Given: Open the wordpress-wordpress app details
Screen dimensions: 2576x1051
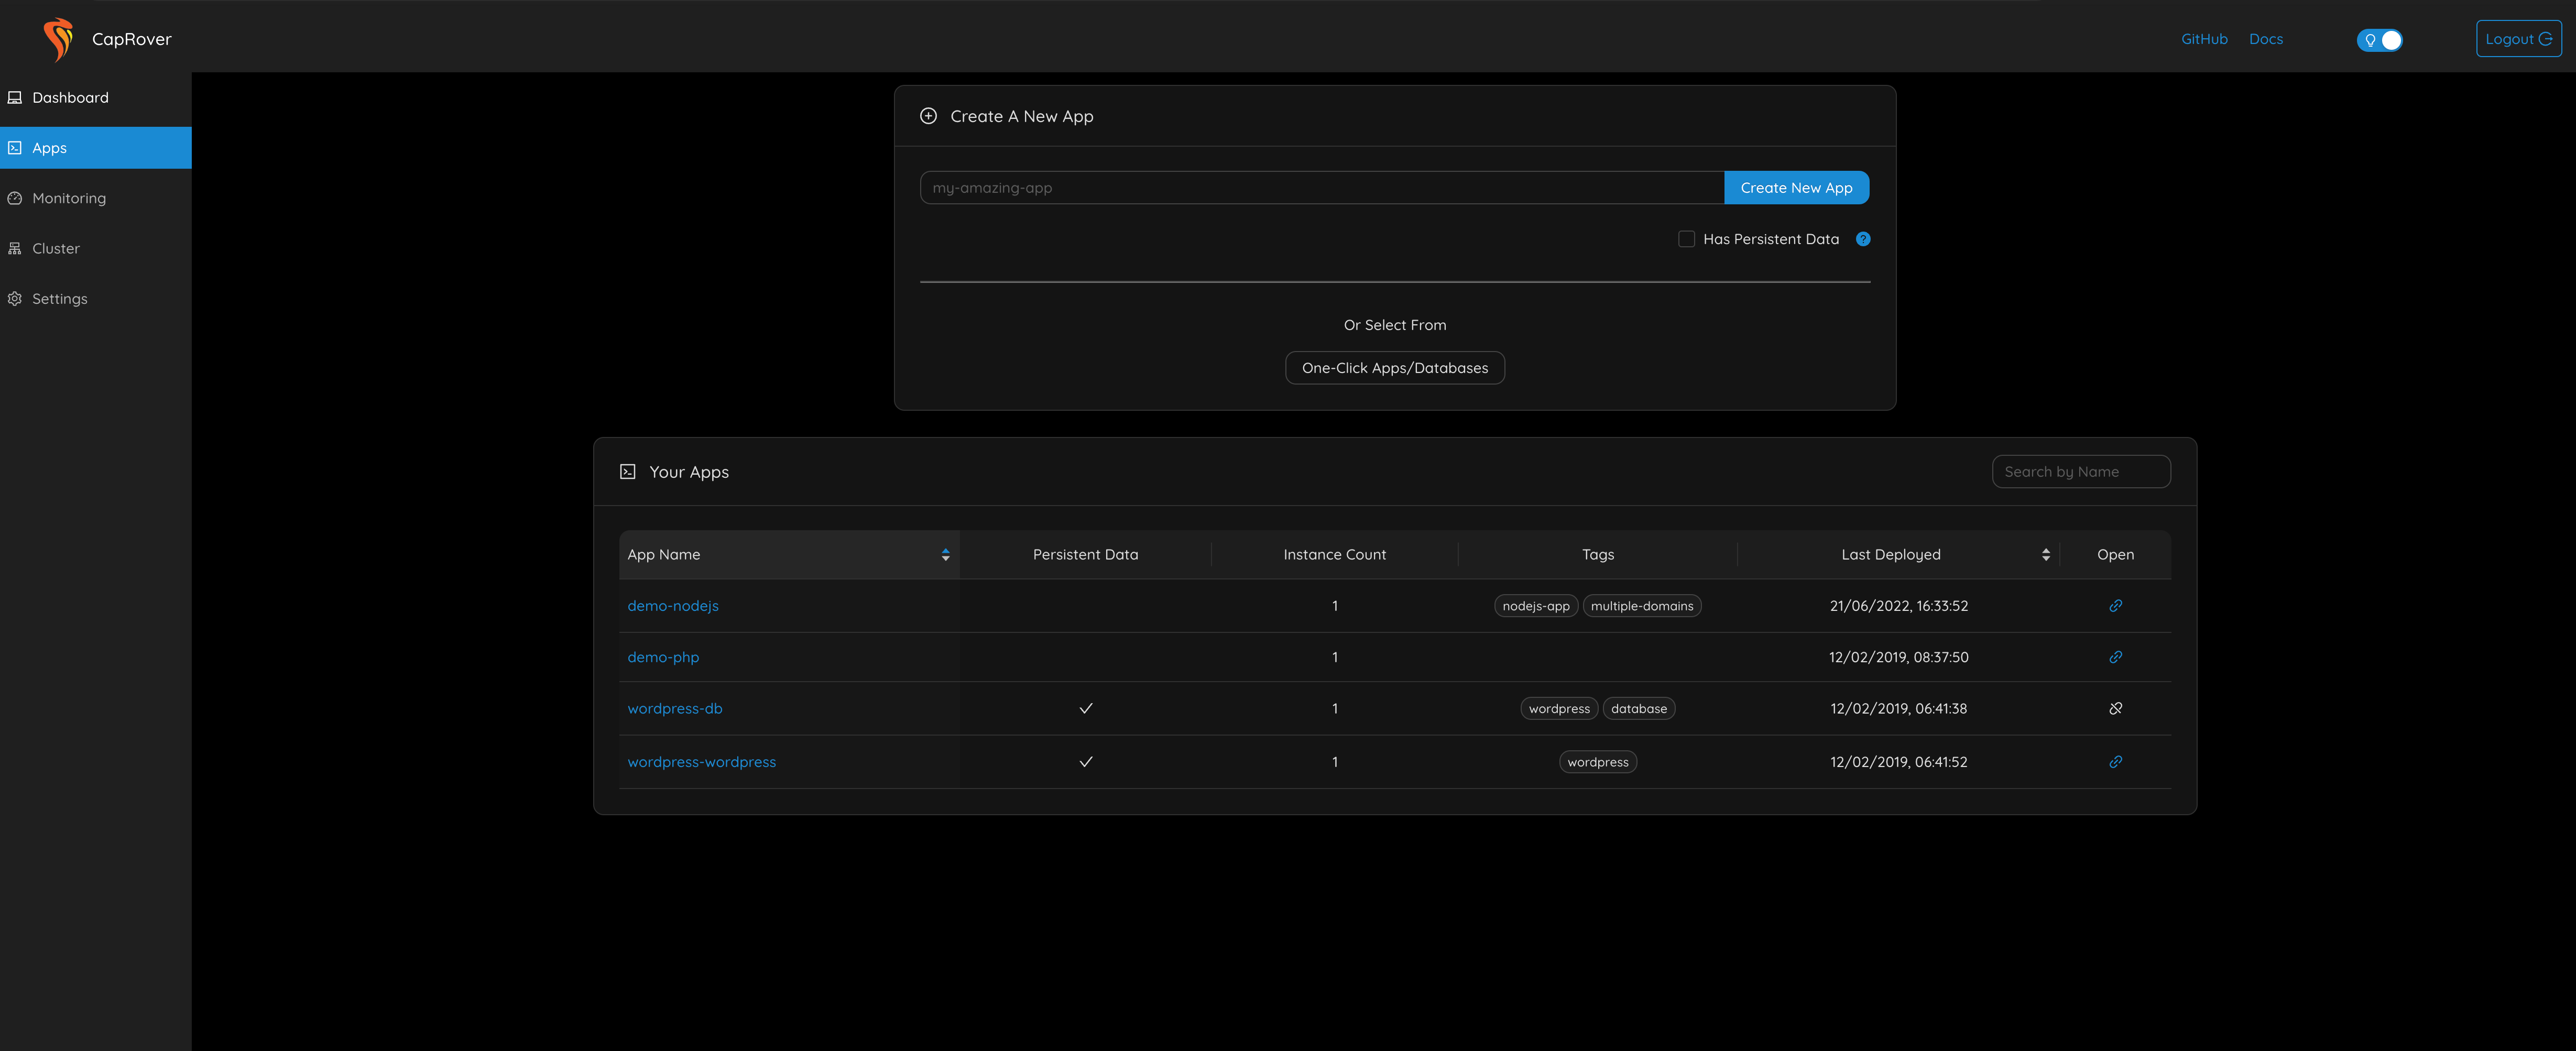Looking at the screenshot, I should (701, 761).
